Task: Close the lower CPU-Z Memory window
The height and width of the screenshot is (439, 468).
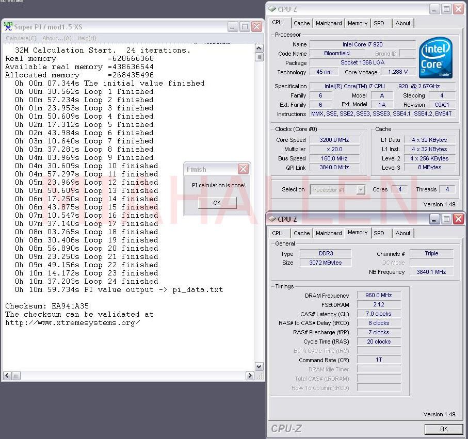Action: click(x=458, y=219)
